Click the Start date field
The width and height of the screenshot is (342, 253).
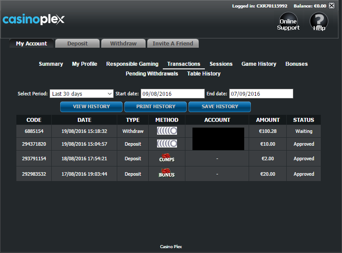pyautogui.click(x=173, y=94)
